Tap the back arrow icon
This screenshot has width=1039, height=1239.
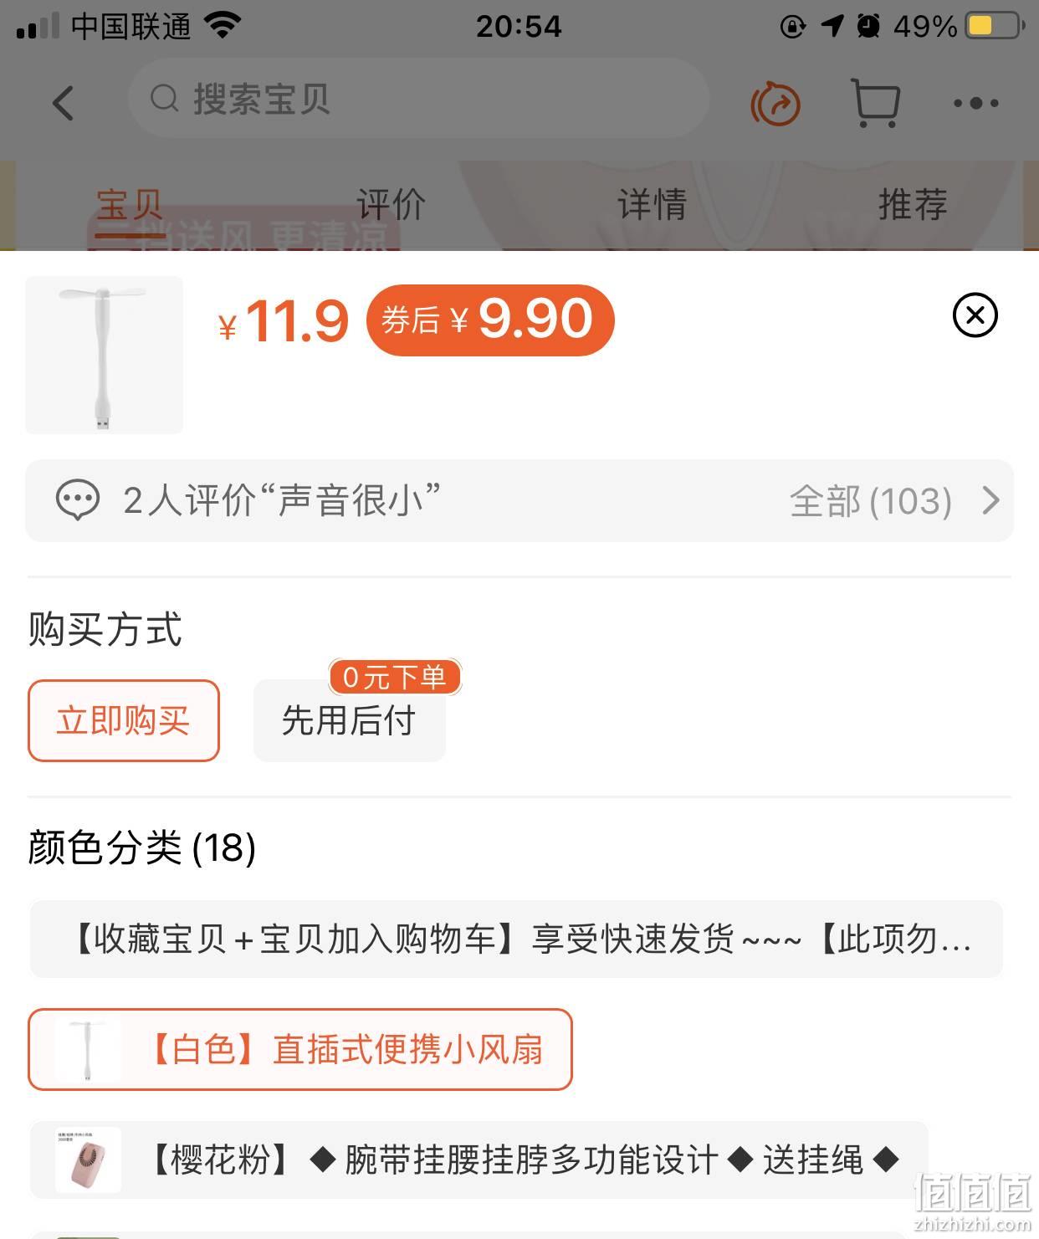(64, 104)
